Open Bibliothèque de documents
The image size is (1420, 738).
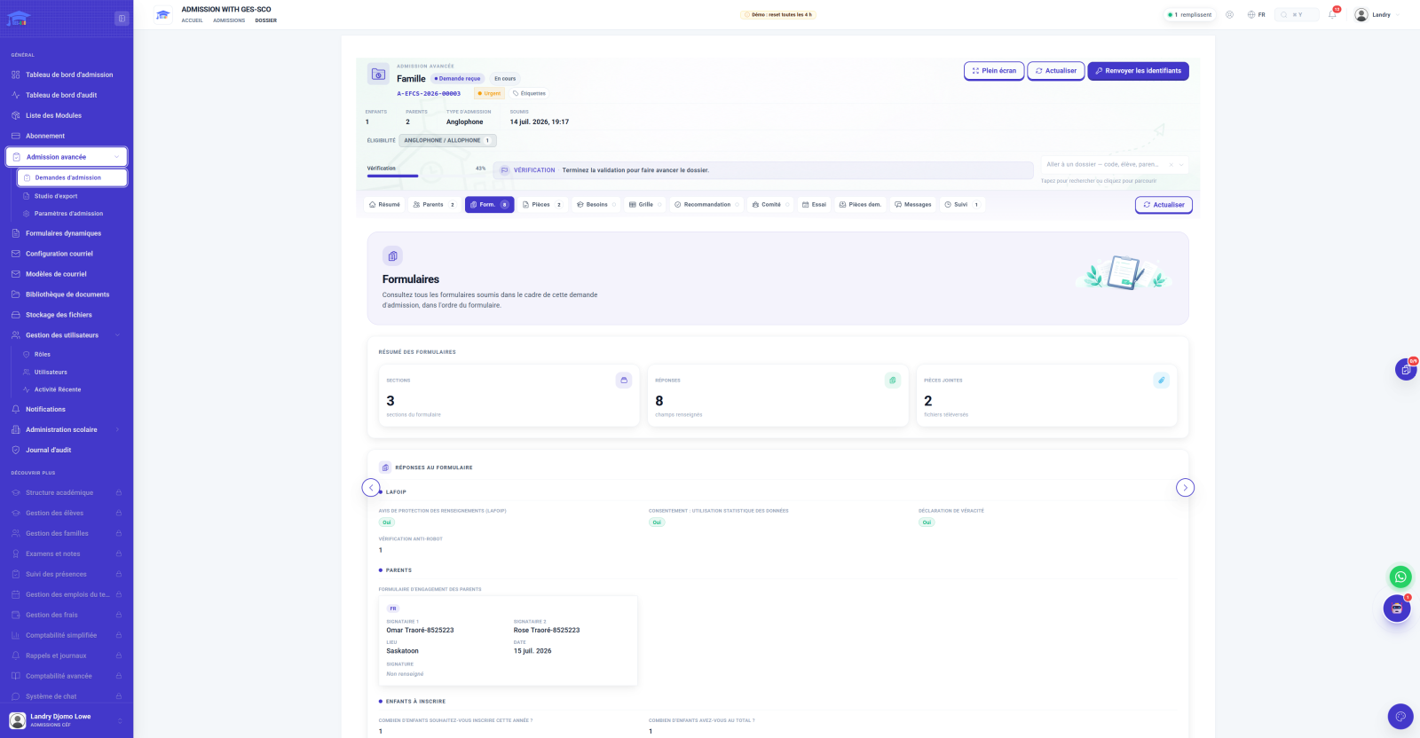click(x=67, y=294)
